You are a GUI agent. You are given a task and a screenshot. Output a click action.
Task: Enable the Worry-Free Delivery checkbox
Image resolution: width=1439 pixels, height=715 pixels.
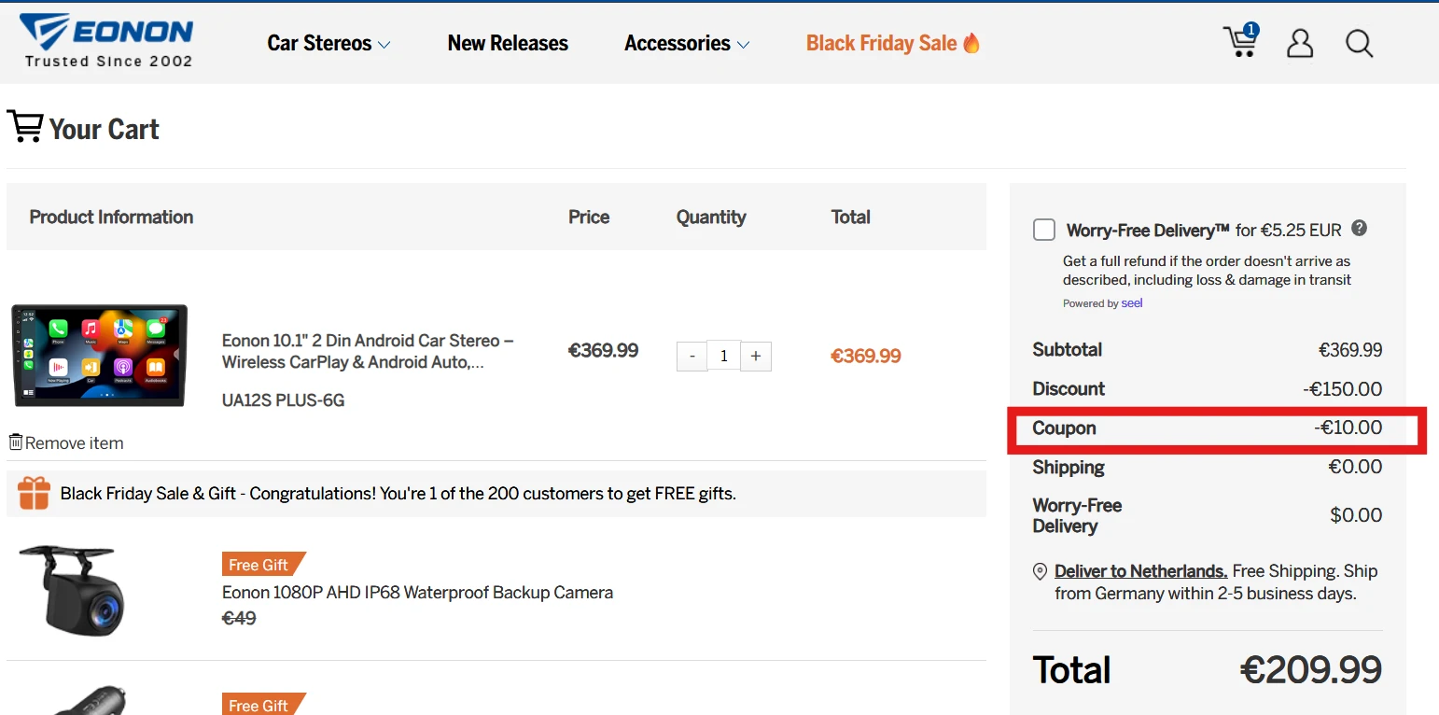click(x=1044, y=230)
